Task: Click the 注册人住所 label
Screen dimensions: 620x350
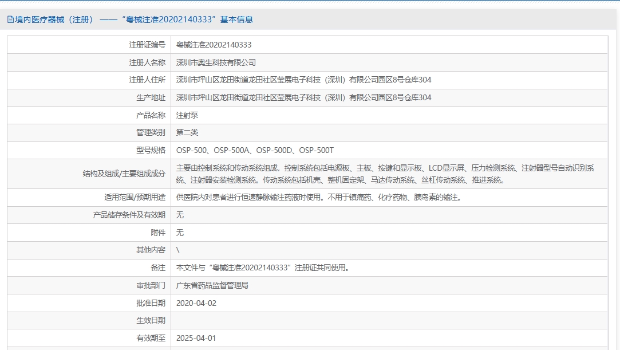Action: coord(147,80)
